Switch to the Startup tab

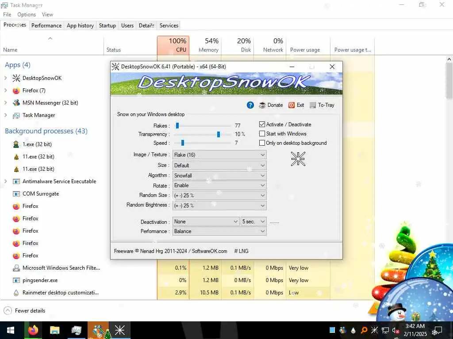(107, 25)
